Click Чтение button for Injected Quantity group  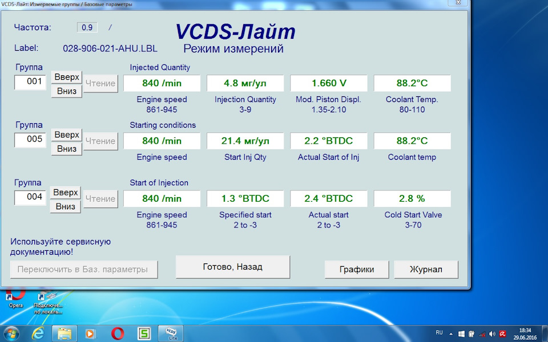tap(100, 83)
